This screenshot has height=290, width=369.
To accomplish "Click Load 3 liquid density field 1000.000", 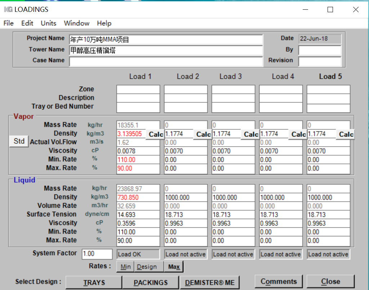I will tap(233, 197).
